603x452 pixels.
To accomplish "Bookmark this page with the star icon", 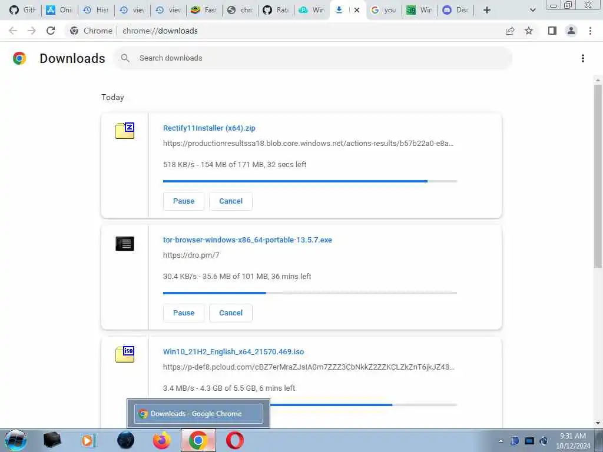I will click(529, 31).
